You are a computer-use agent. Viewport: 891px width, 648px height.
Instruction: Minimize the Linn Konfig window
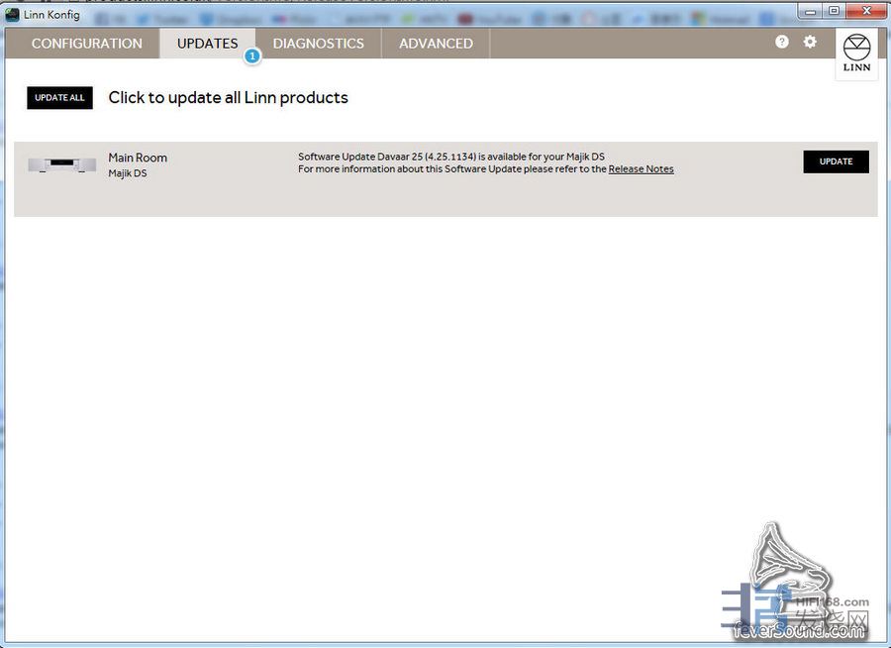tap(811, 11)
